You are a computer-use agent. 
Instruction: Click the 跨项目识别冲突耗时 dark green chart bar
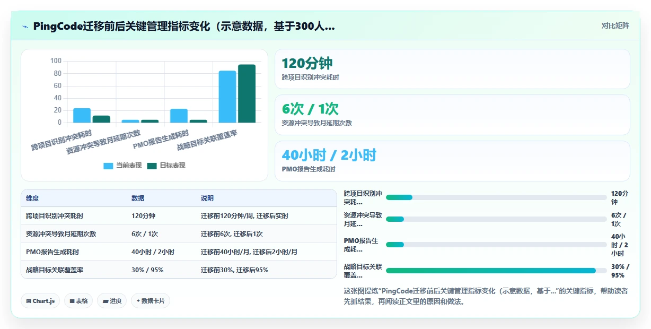[101, 119]
